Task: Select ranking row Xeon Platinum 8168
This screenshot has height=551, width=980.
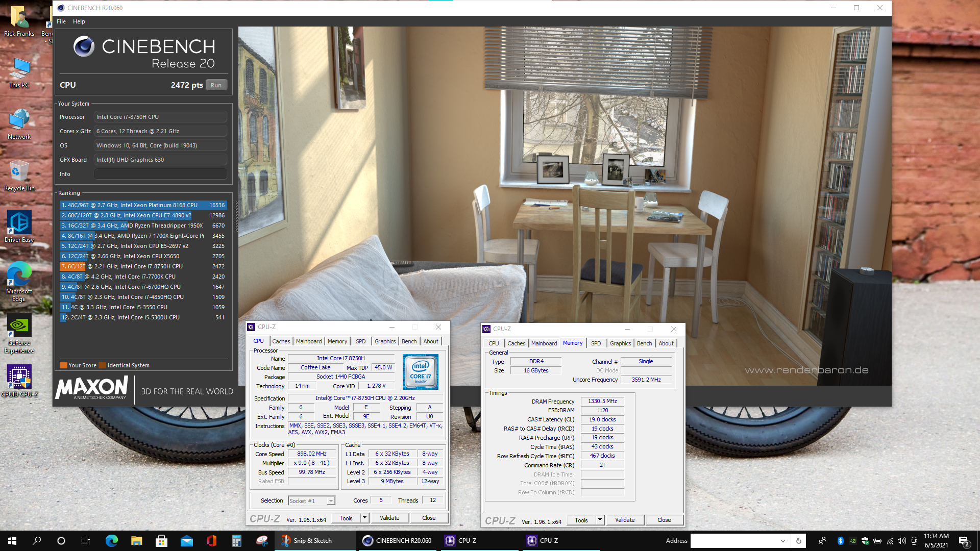Action: coord(143,205)
